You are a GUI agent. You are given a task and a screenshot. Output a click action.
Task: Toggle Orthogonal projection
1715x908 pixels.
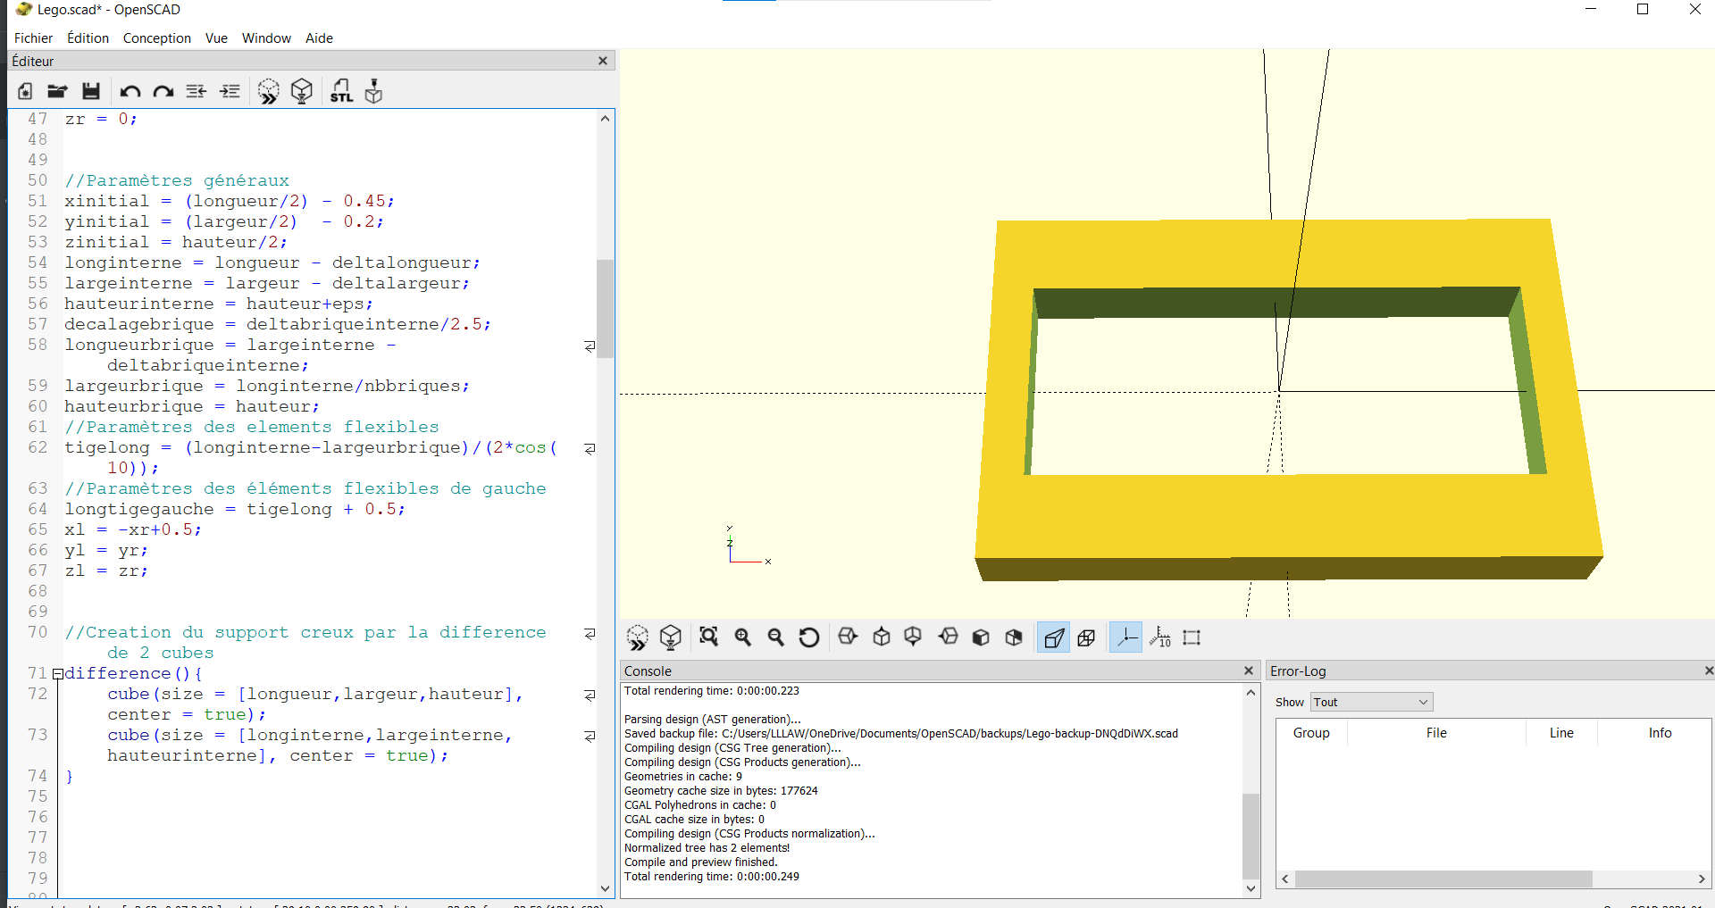point(1086,637)
